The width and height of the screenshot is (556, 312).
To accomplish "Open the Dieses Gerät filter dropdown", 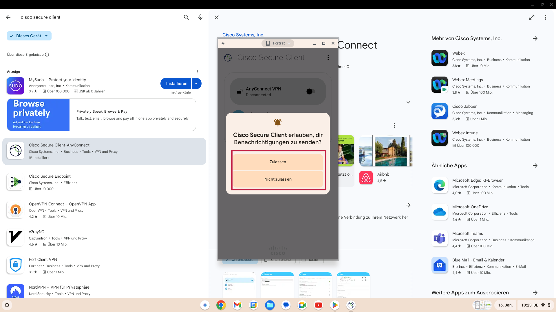I will 29,36.
